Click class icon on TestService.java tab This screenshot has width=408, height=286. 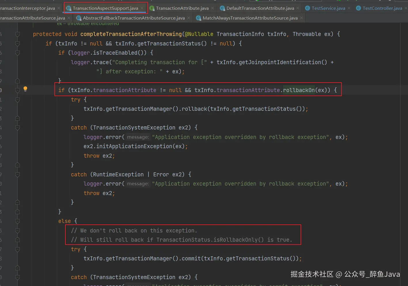click(308, 8)
